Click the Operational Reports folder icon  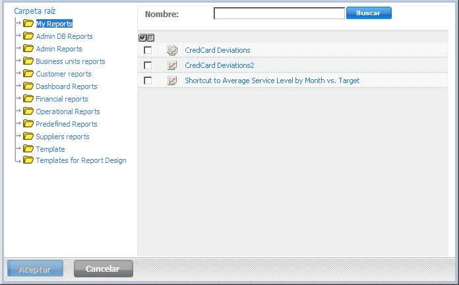(x=28, y=111)
